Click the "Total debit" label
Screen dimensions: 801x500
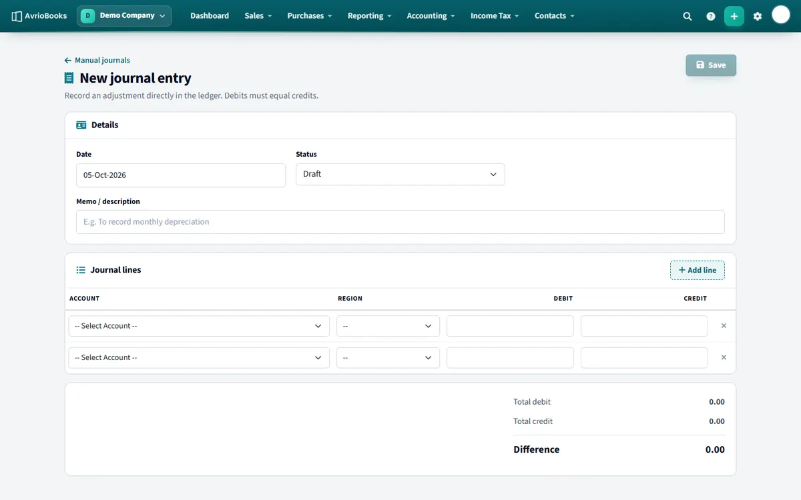[x=532, y=402]
